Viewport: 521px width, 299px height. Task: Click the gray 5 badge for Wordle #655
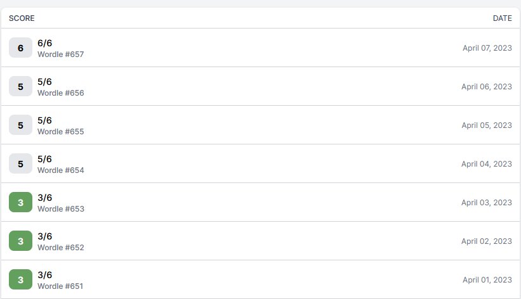pyautogui.click(x=20, y=125)
